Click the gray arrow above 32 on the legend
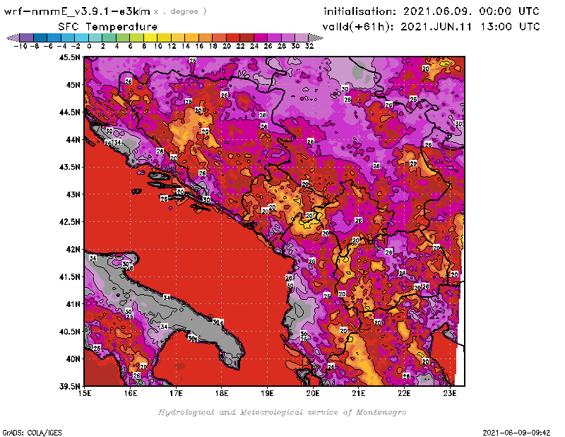565x437 pixels. click(x=315, y=37)
